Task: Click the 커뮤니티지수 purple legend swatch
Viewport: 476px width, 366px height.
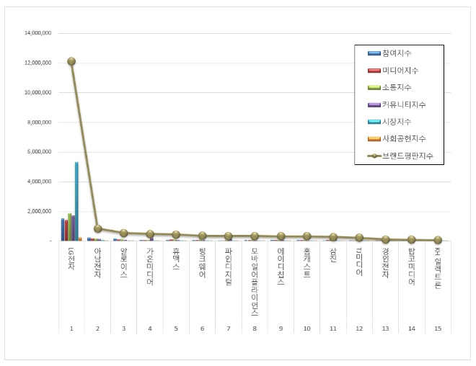Action: tap(374, 104)
